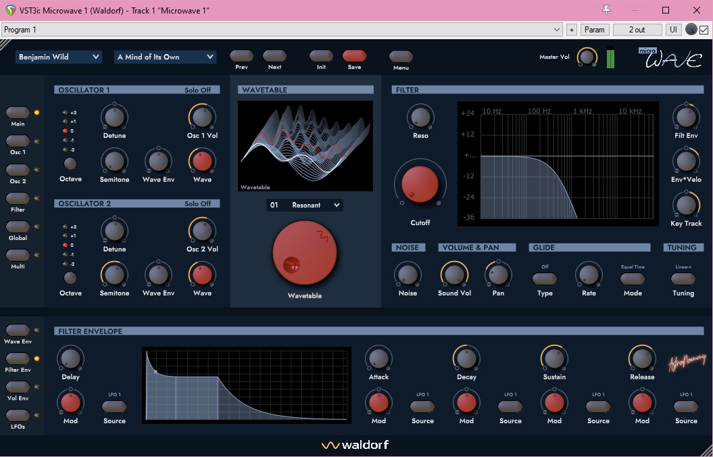Click Oscillator 2 Detune knob
The width and height of the screenshot is (713, 457).
point(114,231)
